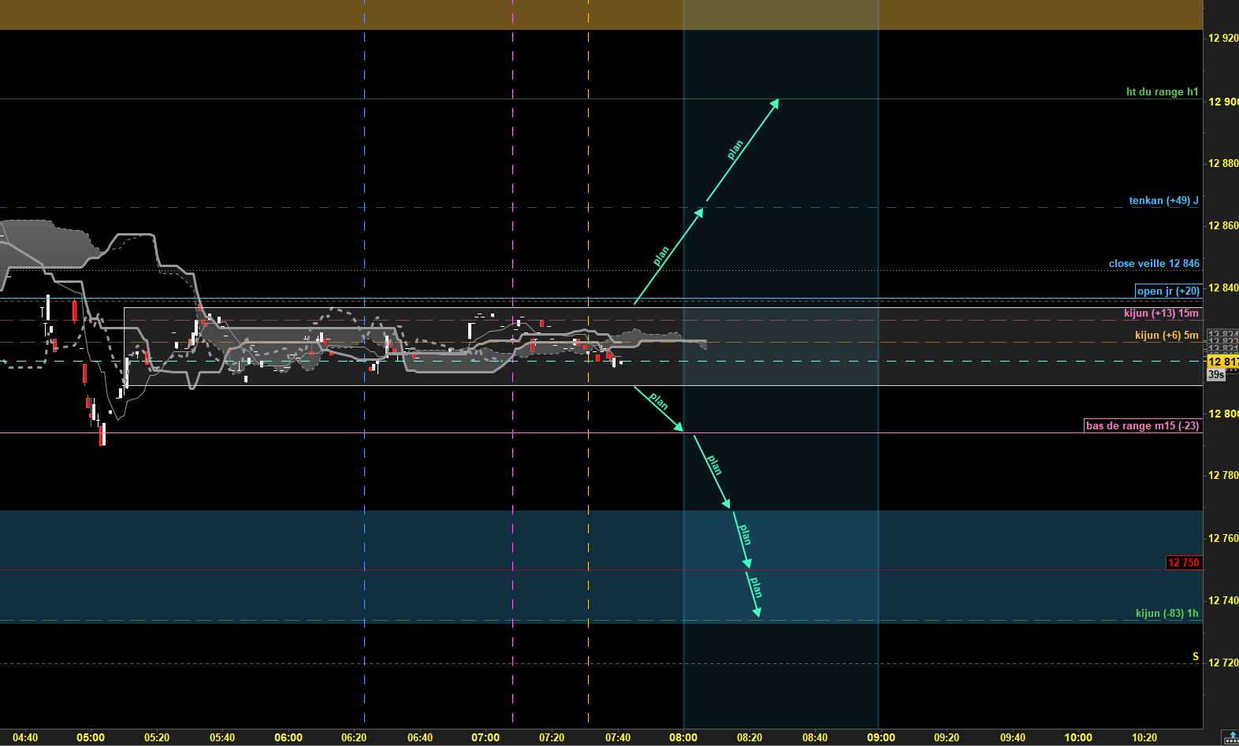The height and width of the screenshot is (746, 1239).
Task: Click 06:20 on the time axis
Action: [x=354, y=737]
